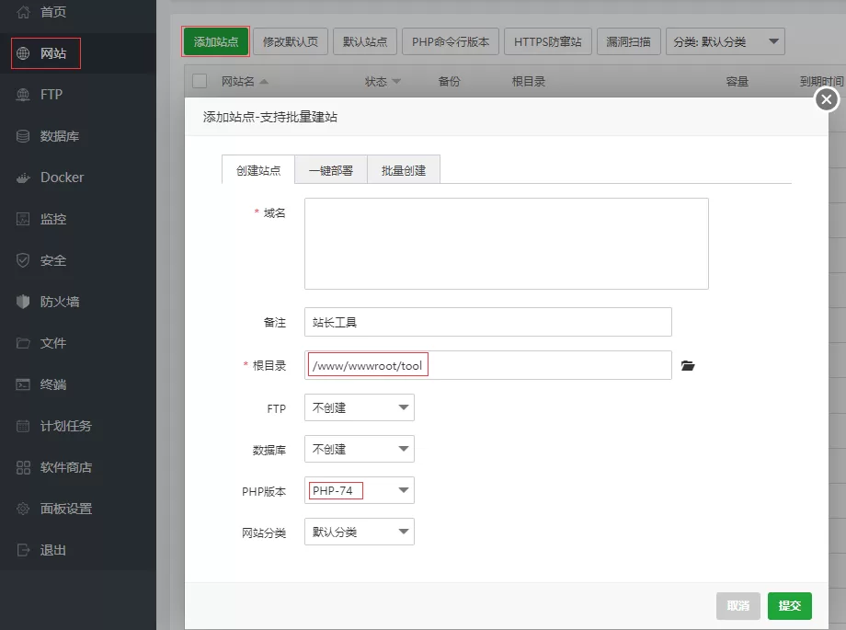Submit the form with the 提交 button
The width and height of the screenshot is (846, 630).
point(789,605)
